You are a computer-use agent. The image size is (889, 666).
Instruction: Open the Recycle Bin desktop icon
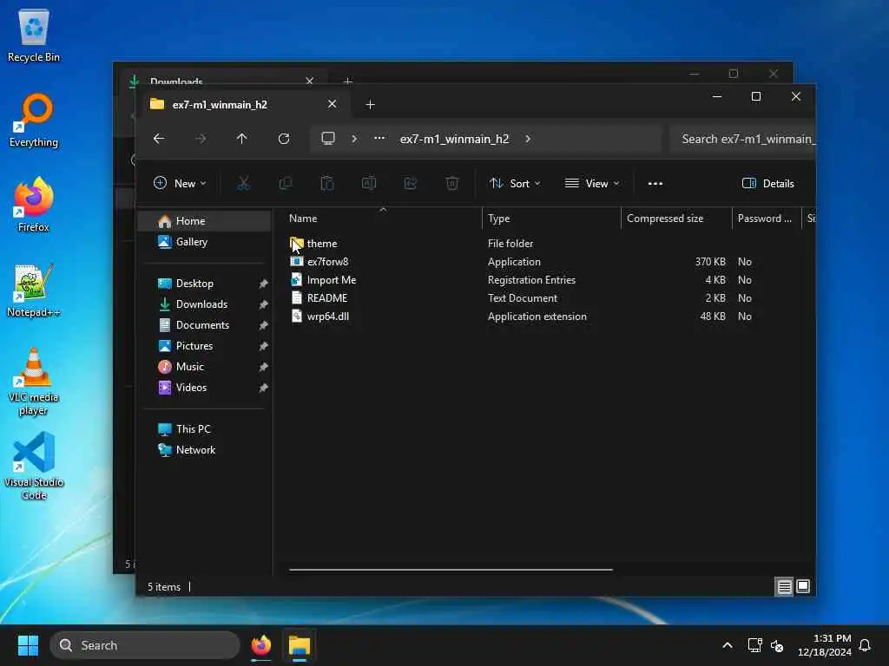(34, 36)
